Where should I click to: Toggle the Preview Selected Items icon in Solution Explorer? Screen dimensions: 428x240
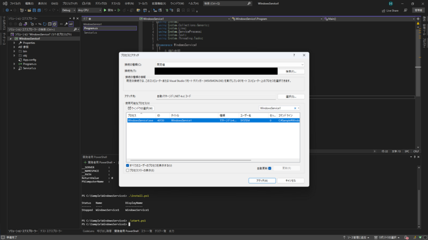pyautogui.click(x=71, y=24)
